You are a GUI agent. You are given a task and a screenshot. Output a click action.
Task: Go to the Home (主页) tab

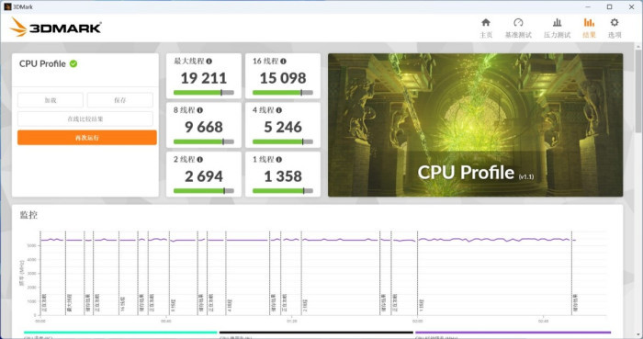tap(486, 28)
